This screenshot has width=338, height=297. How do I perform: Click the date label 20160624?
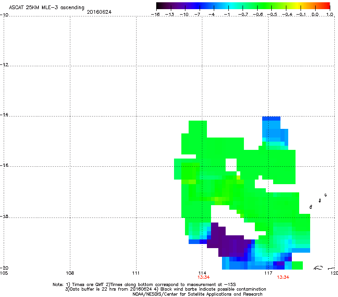(x=99, y=12)
